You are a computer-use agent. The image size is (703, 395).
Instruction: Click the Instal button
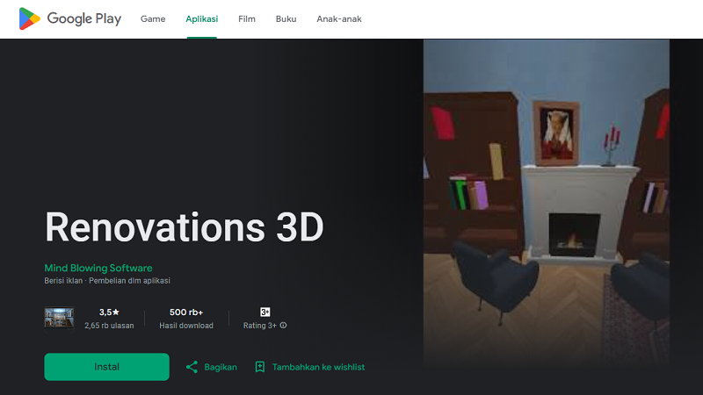(106, 367)
